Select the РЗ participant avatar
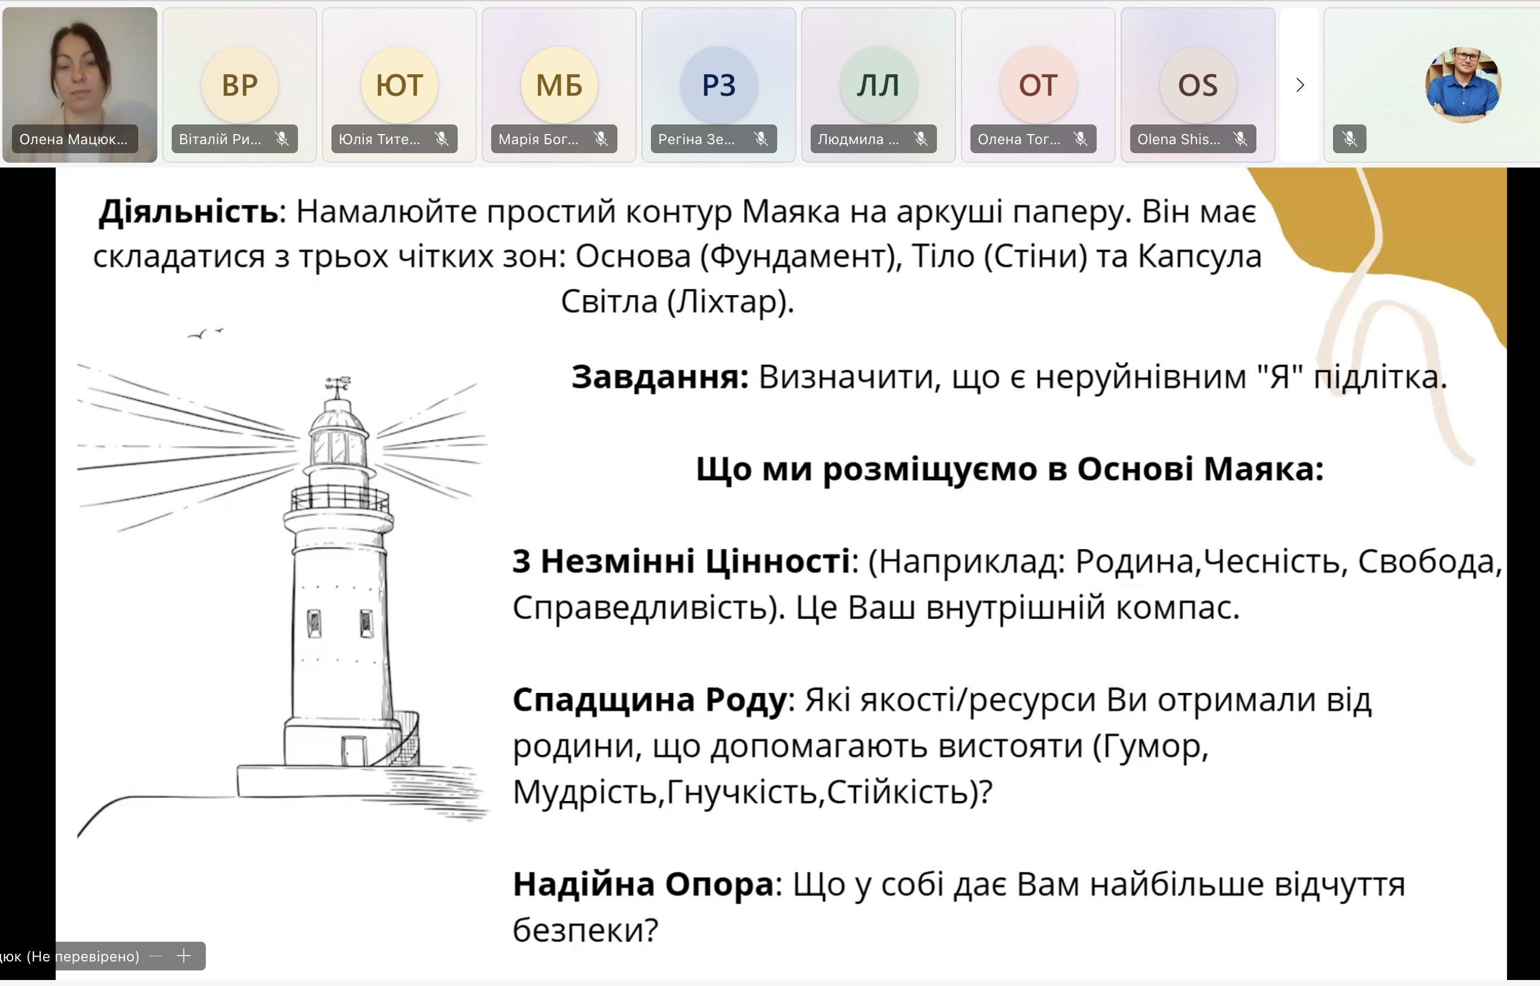1540x986 pixels. 719,84
